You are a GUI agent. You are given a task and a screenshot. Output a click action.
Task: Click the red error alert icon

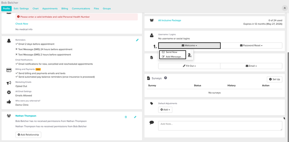(x=18, y=17)
